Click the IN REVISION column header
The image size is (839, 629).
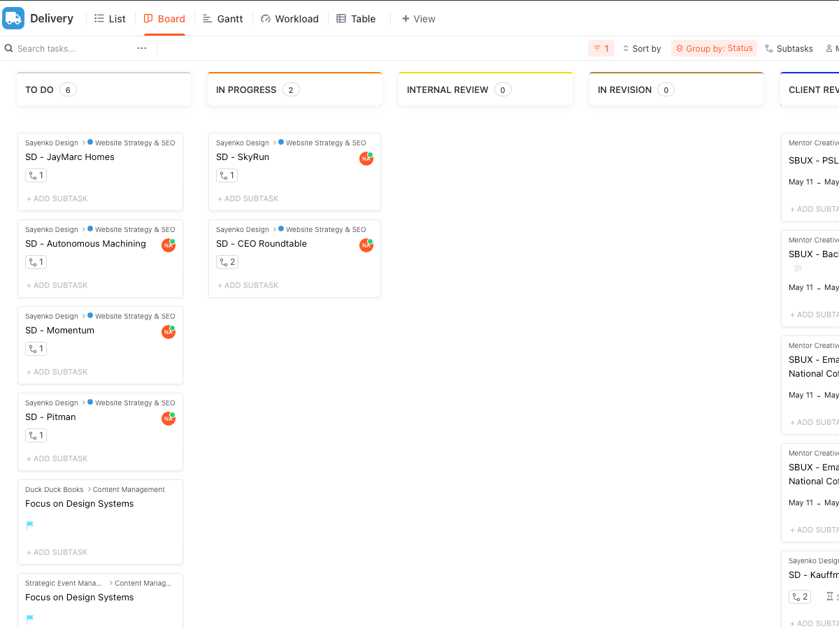676,89
